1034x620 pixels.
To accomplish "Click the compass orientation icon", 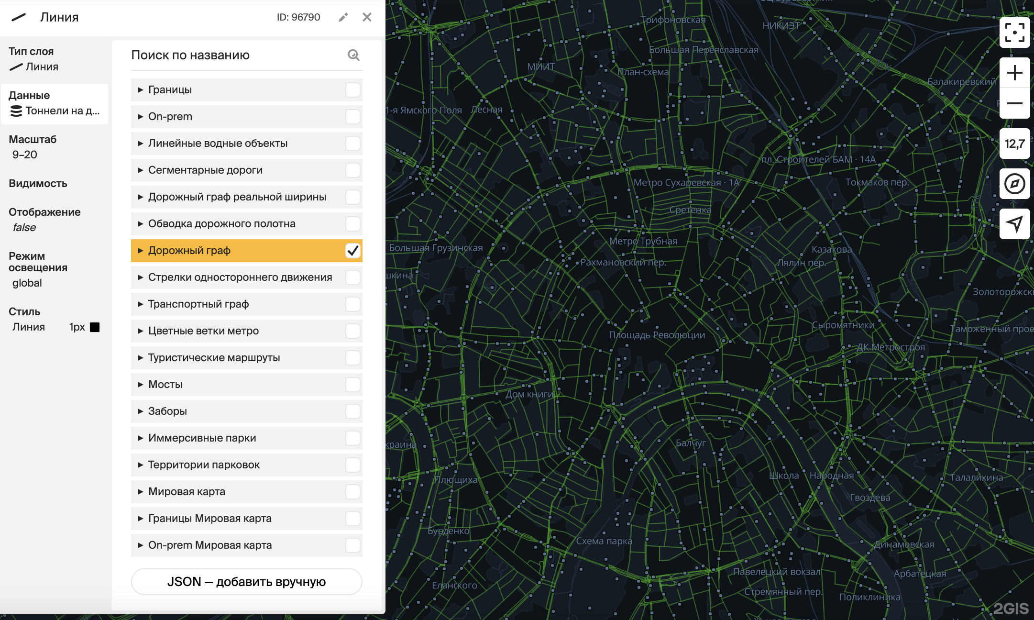I will coord(1014,184).
